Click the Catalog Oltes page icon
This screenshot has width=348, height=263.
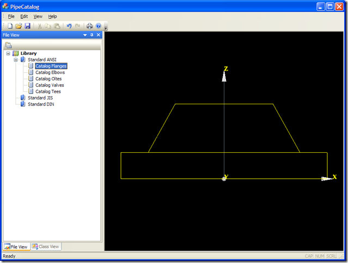(x=31, y=79)
